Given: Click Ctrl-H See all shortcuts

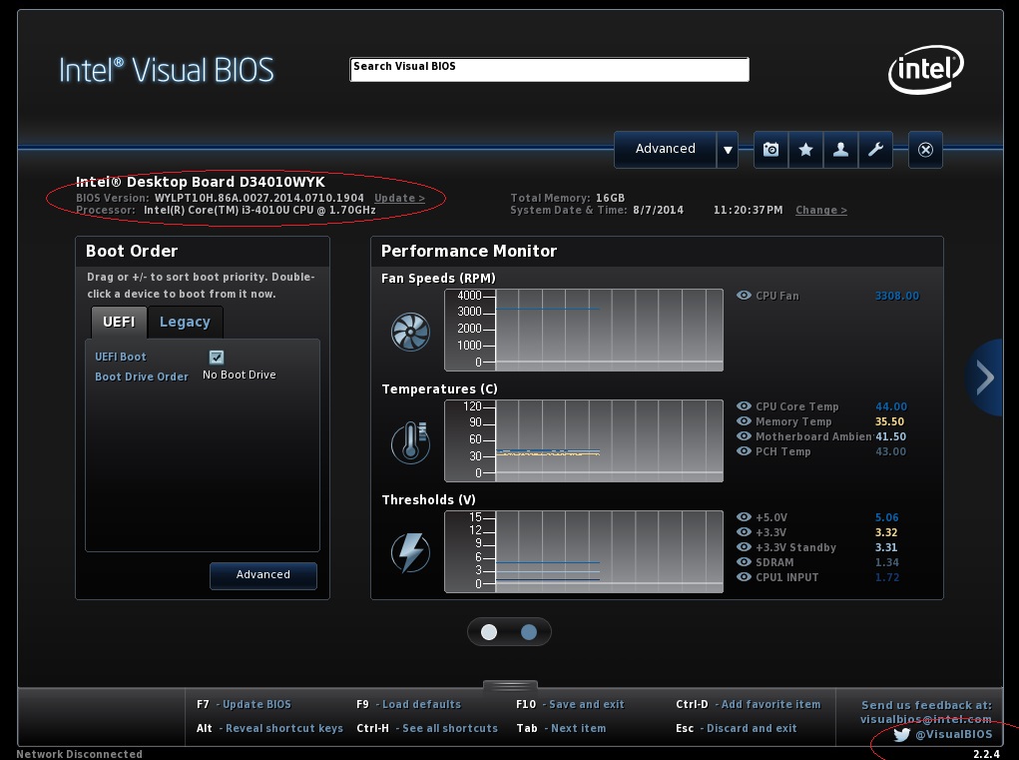Looking at the screenshot, I should tap(427, 728).
